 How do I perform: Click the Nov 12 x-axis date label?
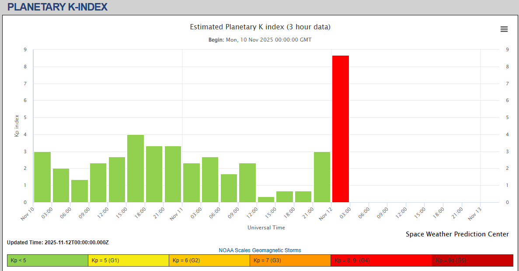(325, 214)
